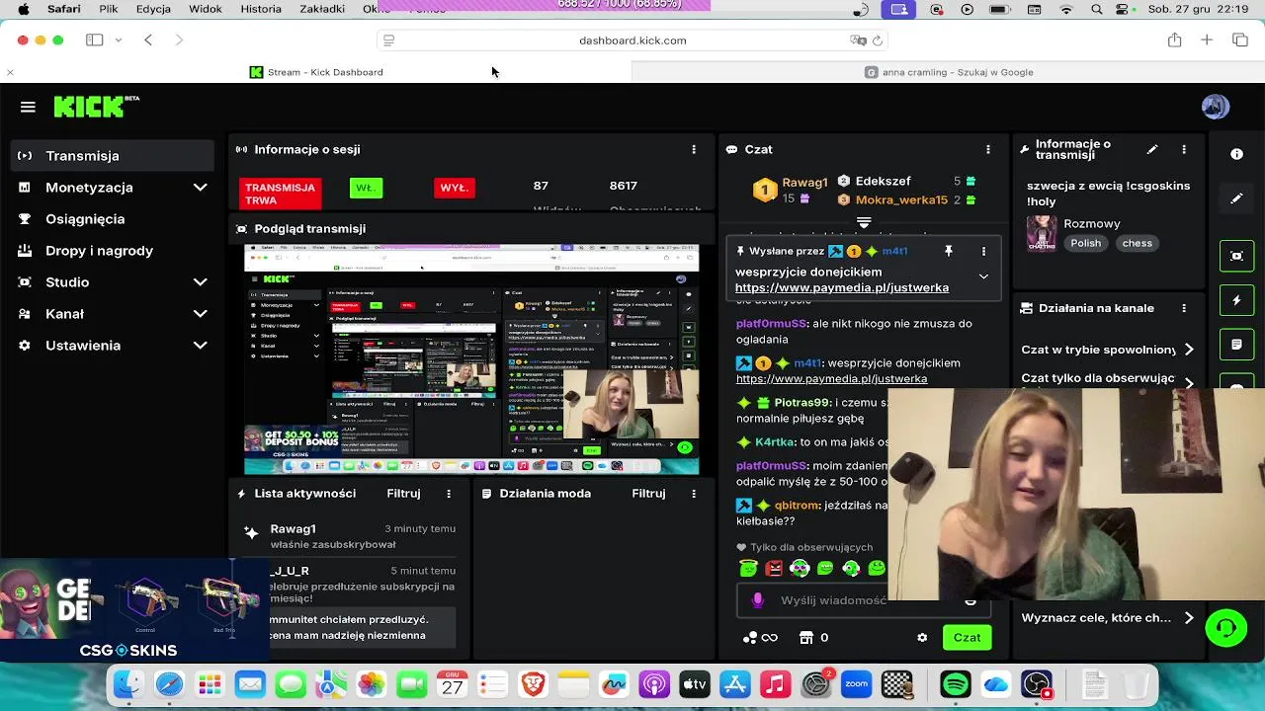Open Zoom from the Dock
1265x711 pixels.
(x=856, y=684)
